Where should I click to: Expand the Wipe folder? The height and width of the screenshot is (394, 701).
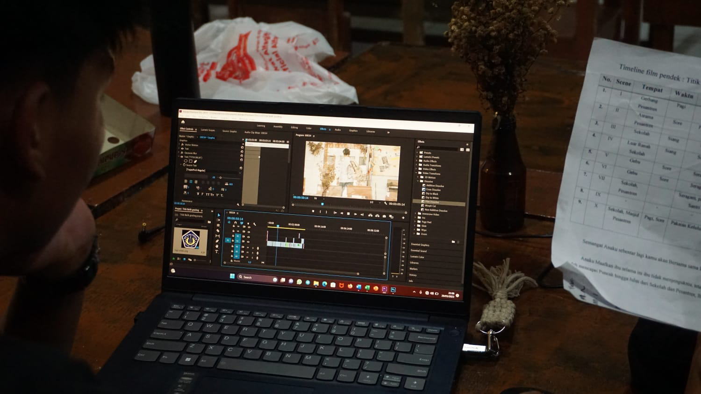point(415,230)
